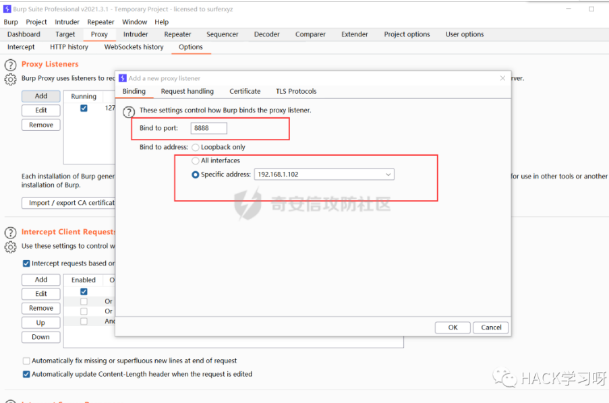
Task: Select the Specific address radio button
Action: pyautogui.click(x=196, y=175)
